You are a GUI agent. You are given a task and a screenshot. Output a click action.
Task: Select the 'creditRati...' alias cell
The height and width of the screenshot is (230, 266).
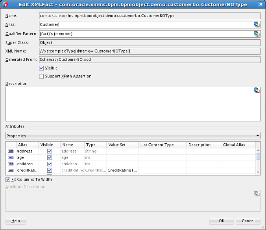tap(28, 170)
